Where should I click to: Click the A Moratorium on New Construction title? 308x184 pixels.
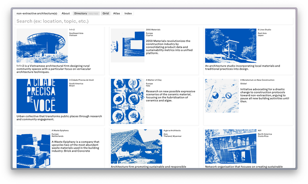coord(257,80)
